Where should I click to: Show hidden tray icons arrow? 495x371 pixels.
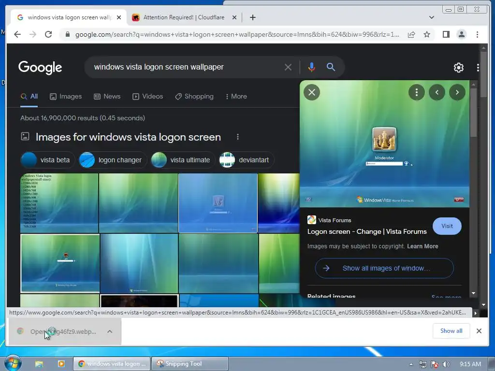(x=411, y=364)
